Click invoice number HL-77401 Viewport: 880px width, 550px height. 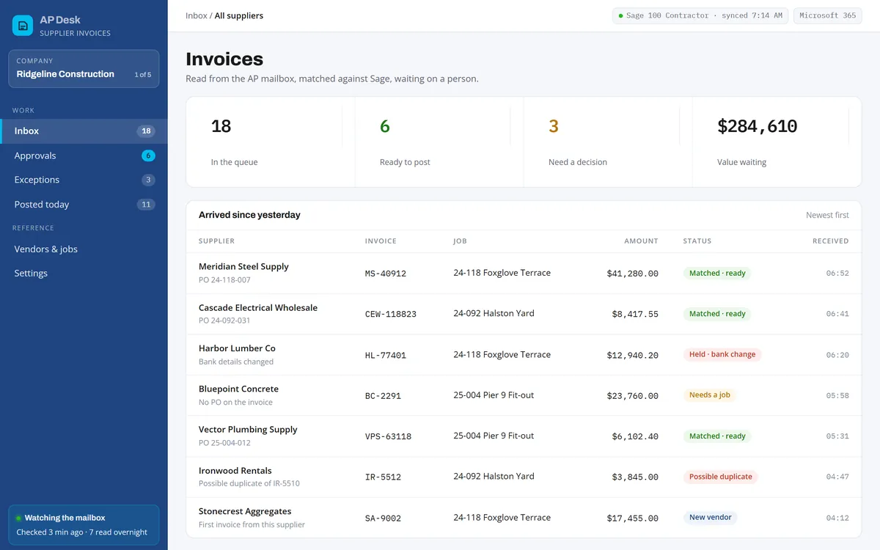pyautogui.click(x=386, y=355)
